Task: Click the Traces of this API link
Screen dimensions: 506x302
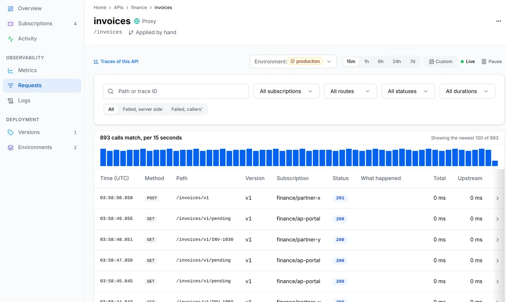Action: click(116, 62)
